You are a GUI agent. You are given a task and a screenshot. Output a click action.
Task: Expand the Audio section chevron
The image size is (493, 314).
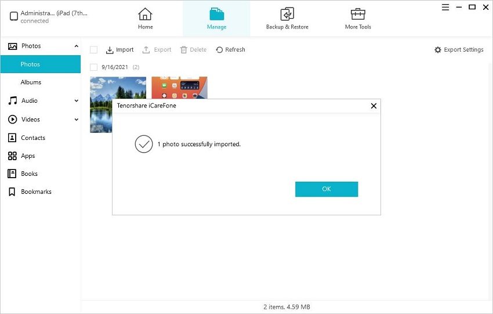point(76,100)
